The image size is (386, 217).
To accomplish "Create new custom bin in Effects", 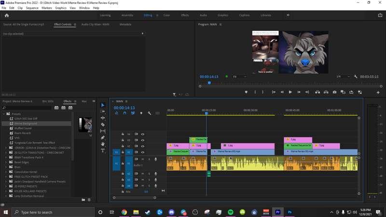I will click(x=83, y=200).
